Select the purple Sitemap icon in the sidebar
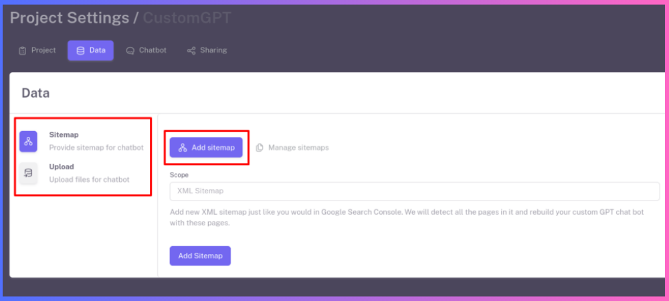The image size is (669, 301). click(28, 141)
